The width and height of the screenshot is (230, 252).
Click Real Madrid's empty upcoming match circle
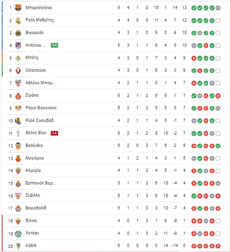tap(218, 20)
